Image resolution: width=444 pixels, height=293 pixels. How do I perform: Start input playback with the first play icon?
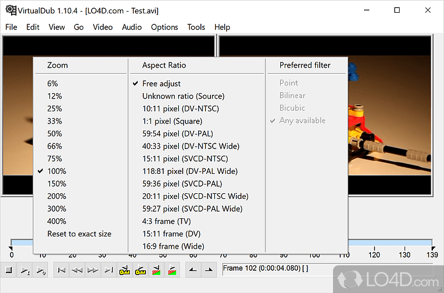(x=25, y=270)
